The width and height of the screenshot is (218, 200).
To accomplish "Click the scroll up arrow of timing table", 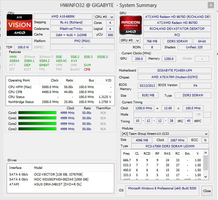I will (206, 153).
